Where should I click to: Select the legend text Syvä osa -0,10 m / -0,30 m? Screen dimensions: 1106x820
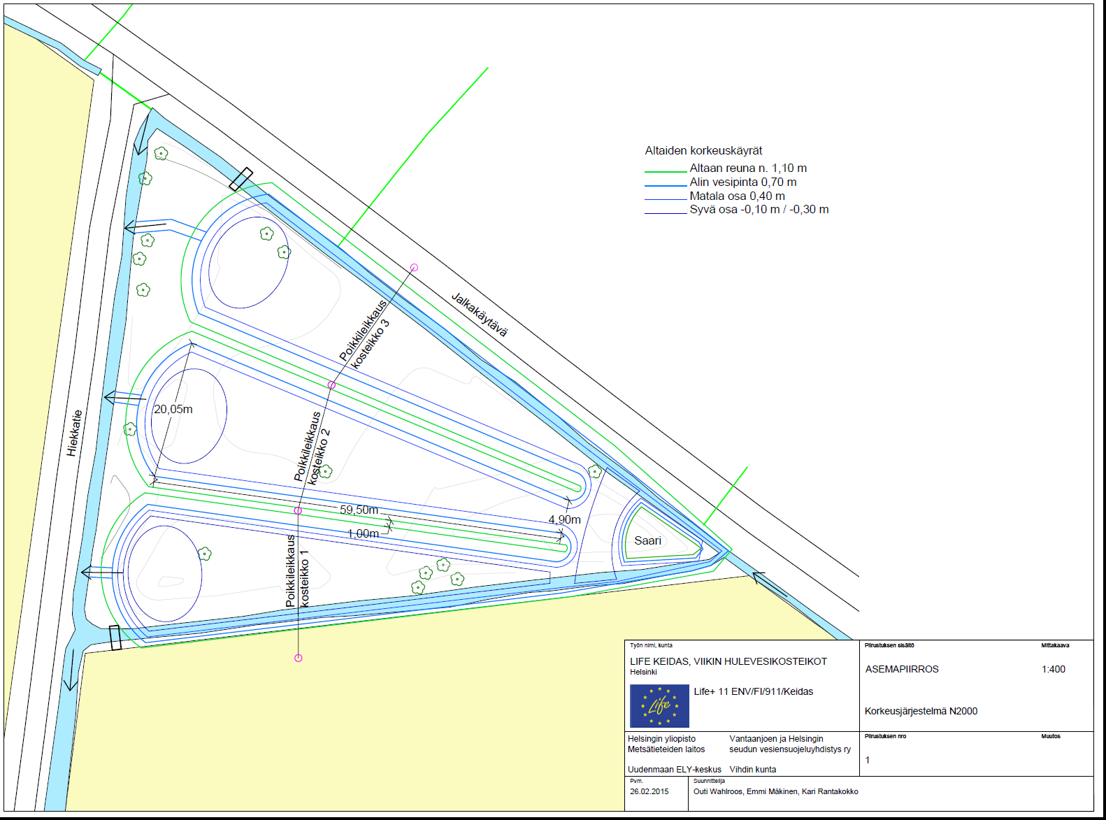tap(759, 210)
